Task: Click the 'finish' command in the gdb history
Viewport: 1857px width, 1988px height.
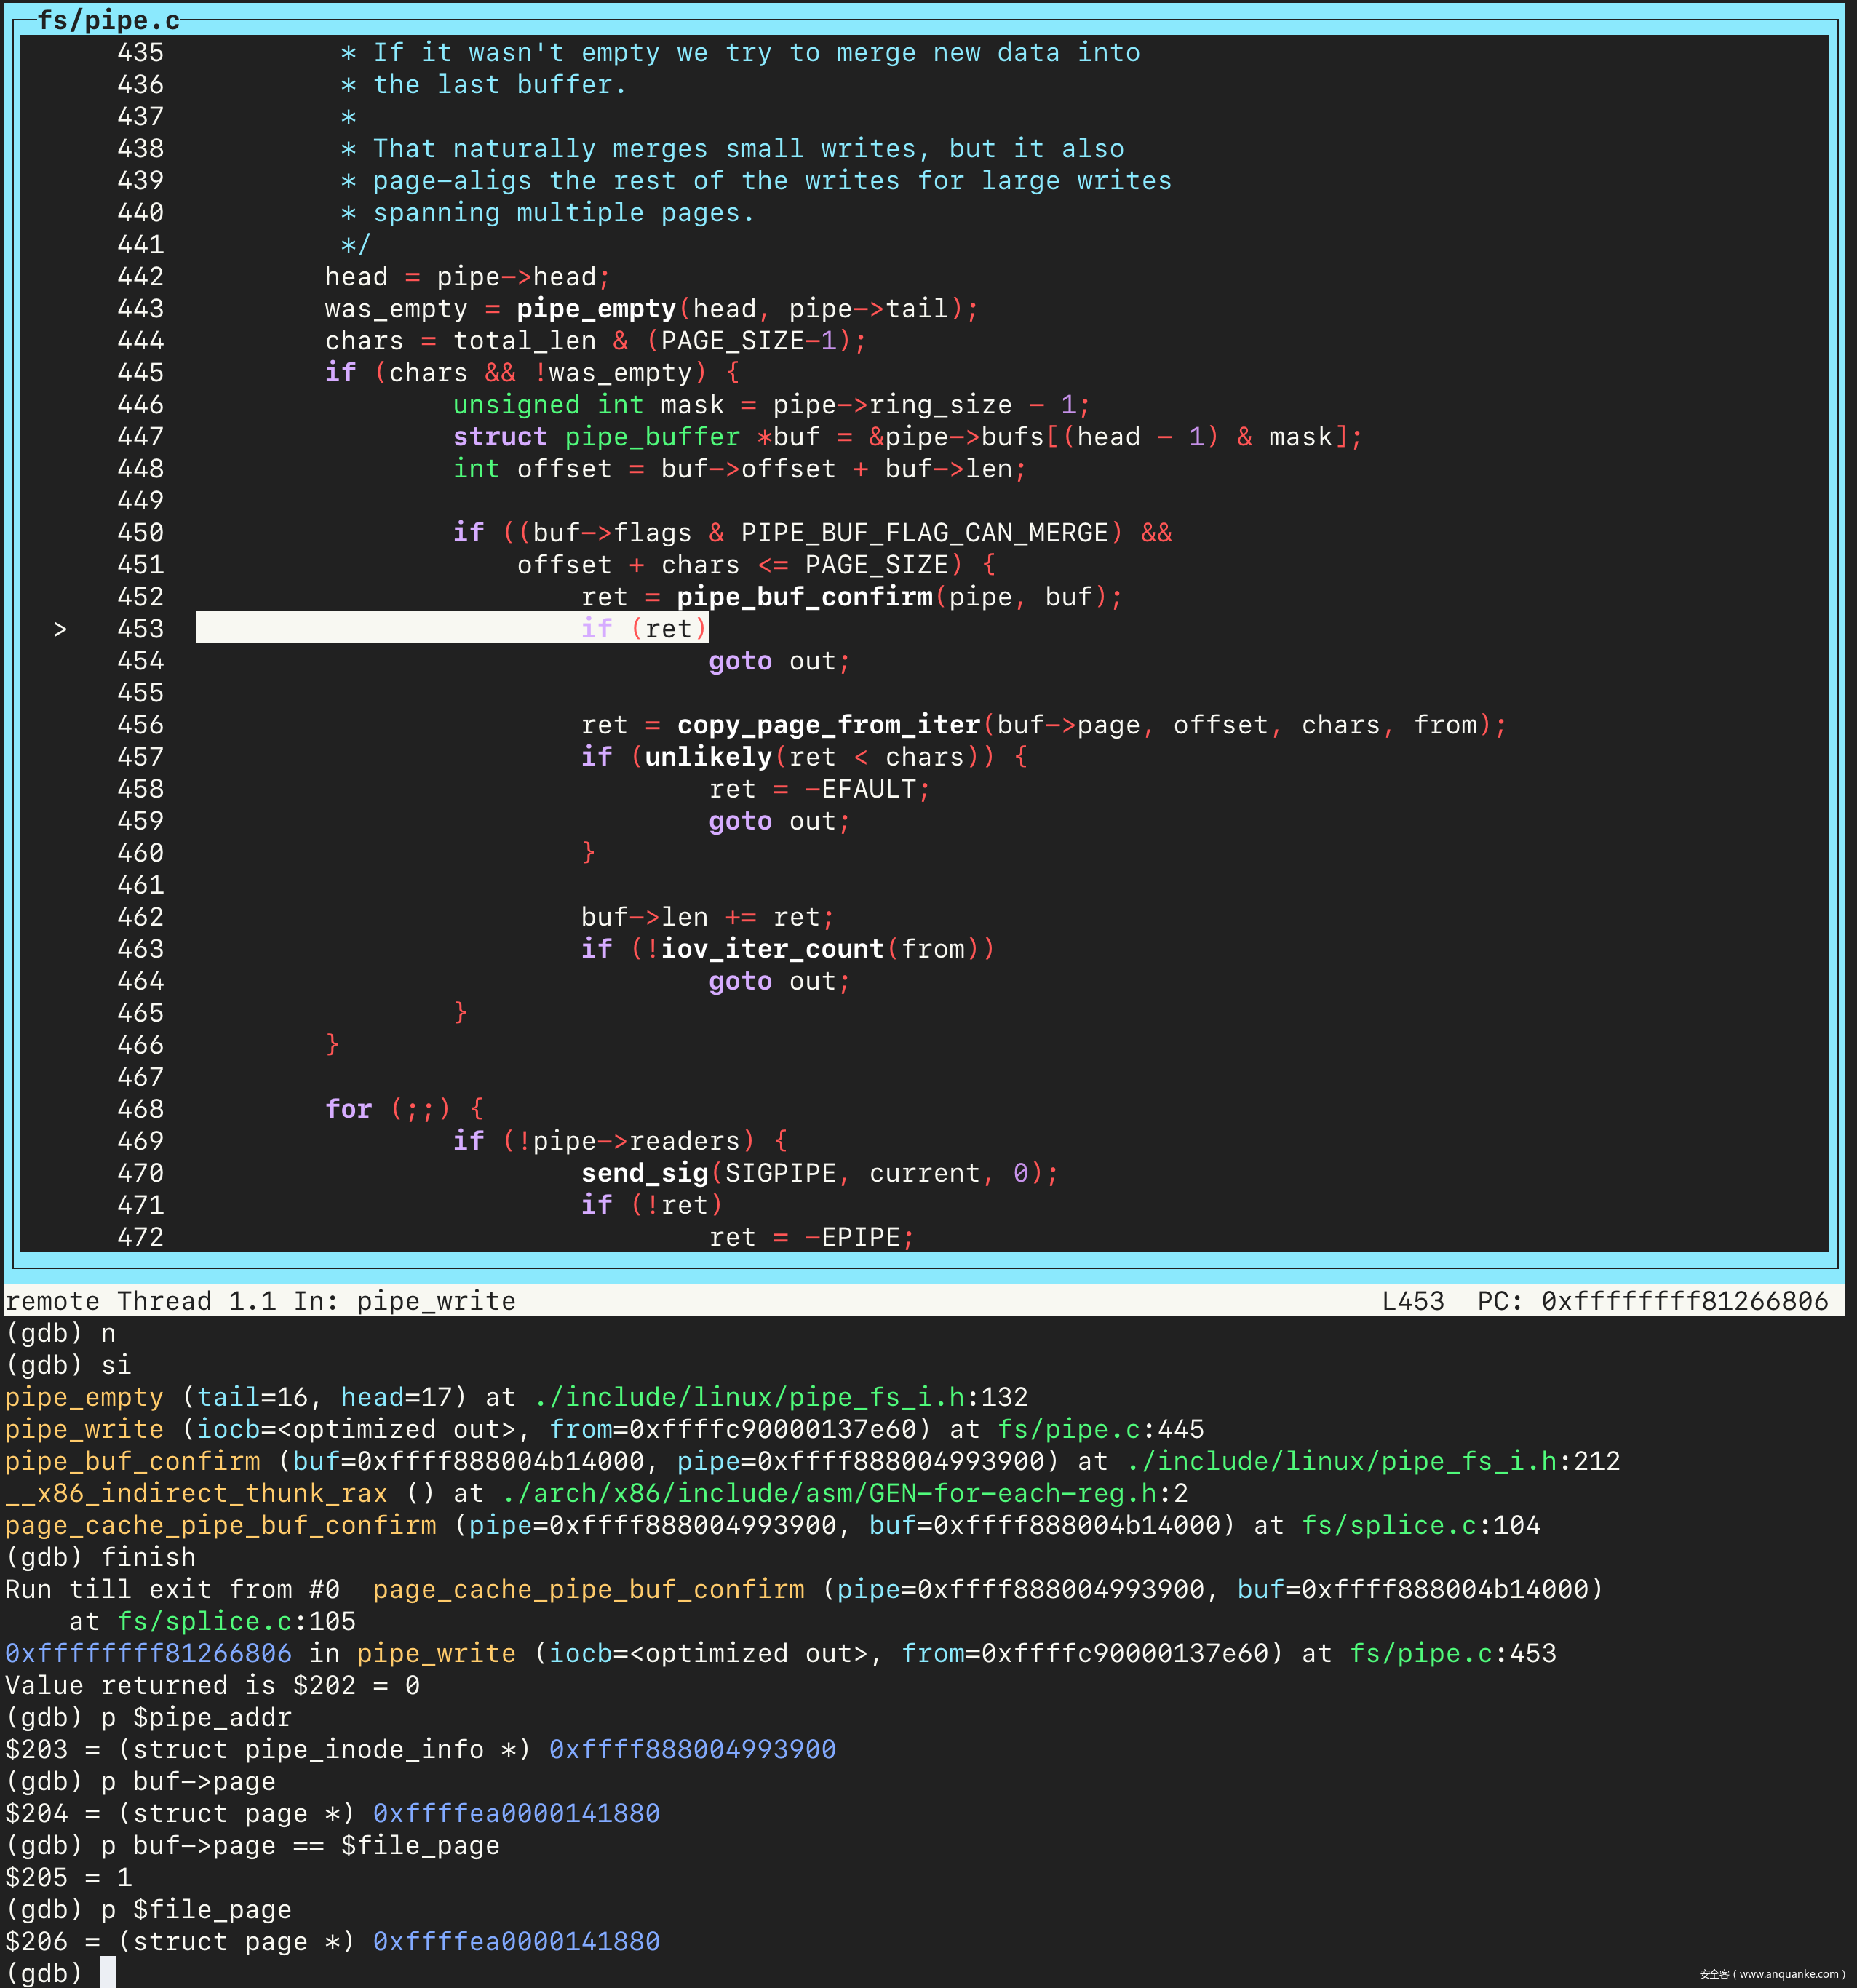Action: pos(148,1557)
